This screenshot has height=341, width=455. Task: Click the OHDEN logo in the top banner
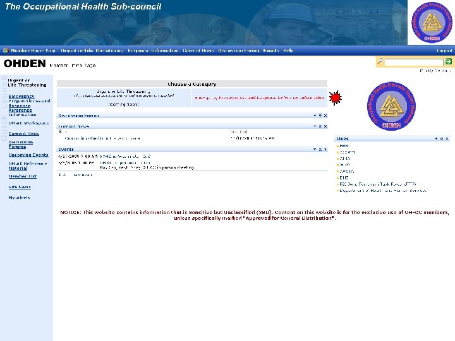pyautogui.click(x=431, y=22)
